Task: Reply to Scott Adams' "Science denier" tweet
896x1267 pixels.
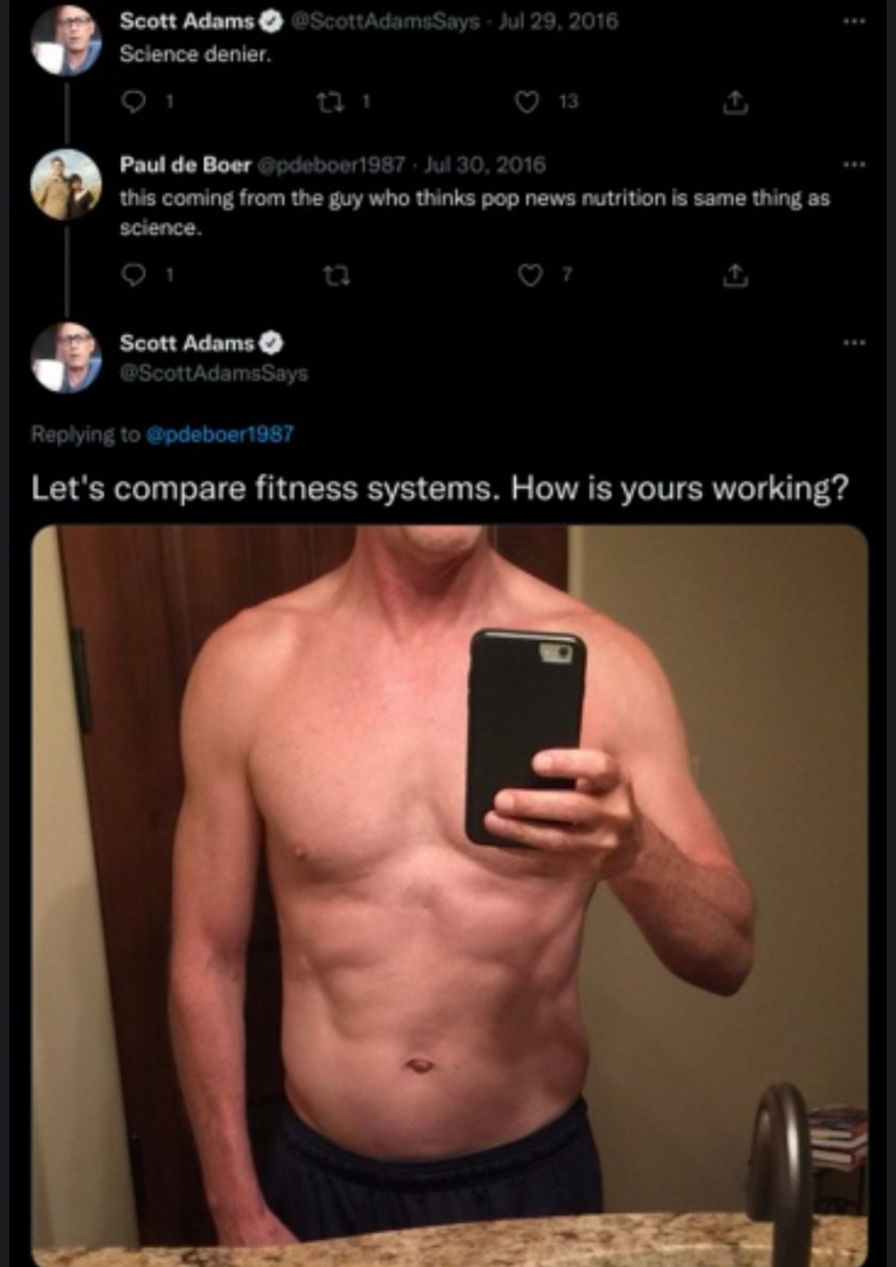Action: tap(134, 101)
